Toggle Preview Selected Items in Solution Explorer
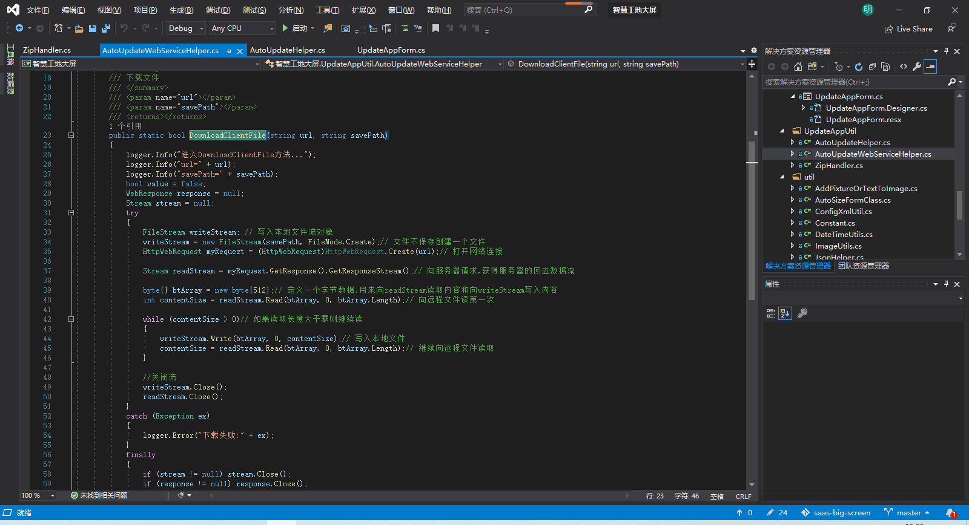This screenshot has height=525, width=969. click(931, 67)
